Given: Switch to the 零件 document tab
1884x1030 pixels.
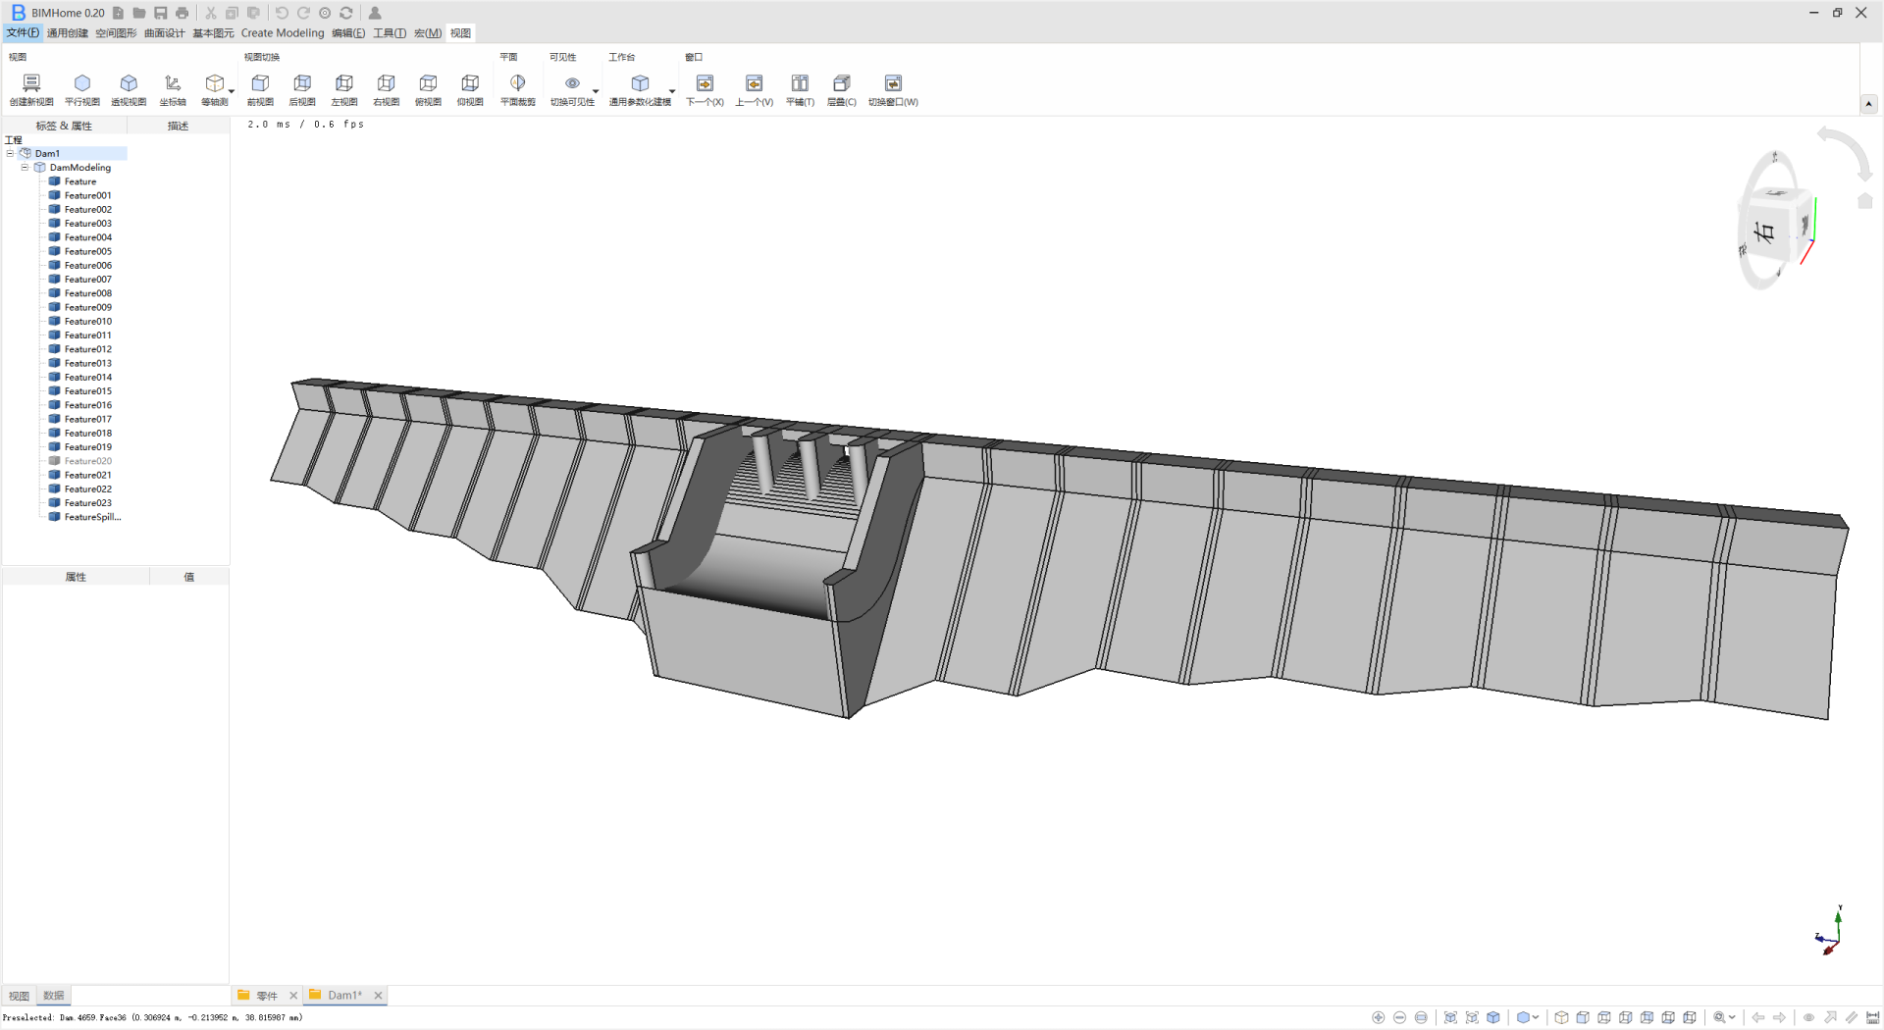Looking at the screenshot, I should point(266,996).
